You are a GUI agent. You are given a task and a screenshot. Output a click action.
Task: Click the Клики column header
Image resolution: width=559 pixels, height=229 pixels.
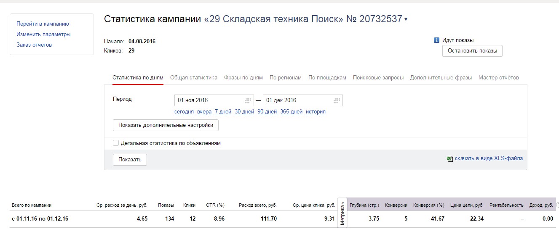click(190, 205)
